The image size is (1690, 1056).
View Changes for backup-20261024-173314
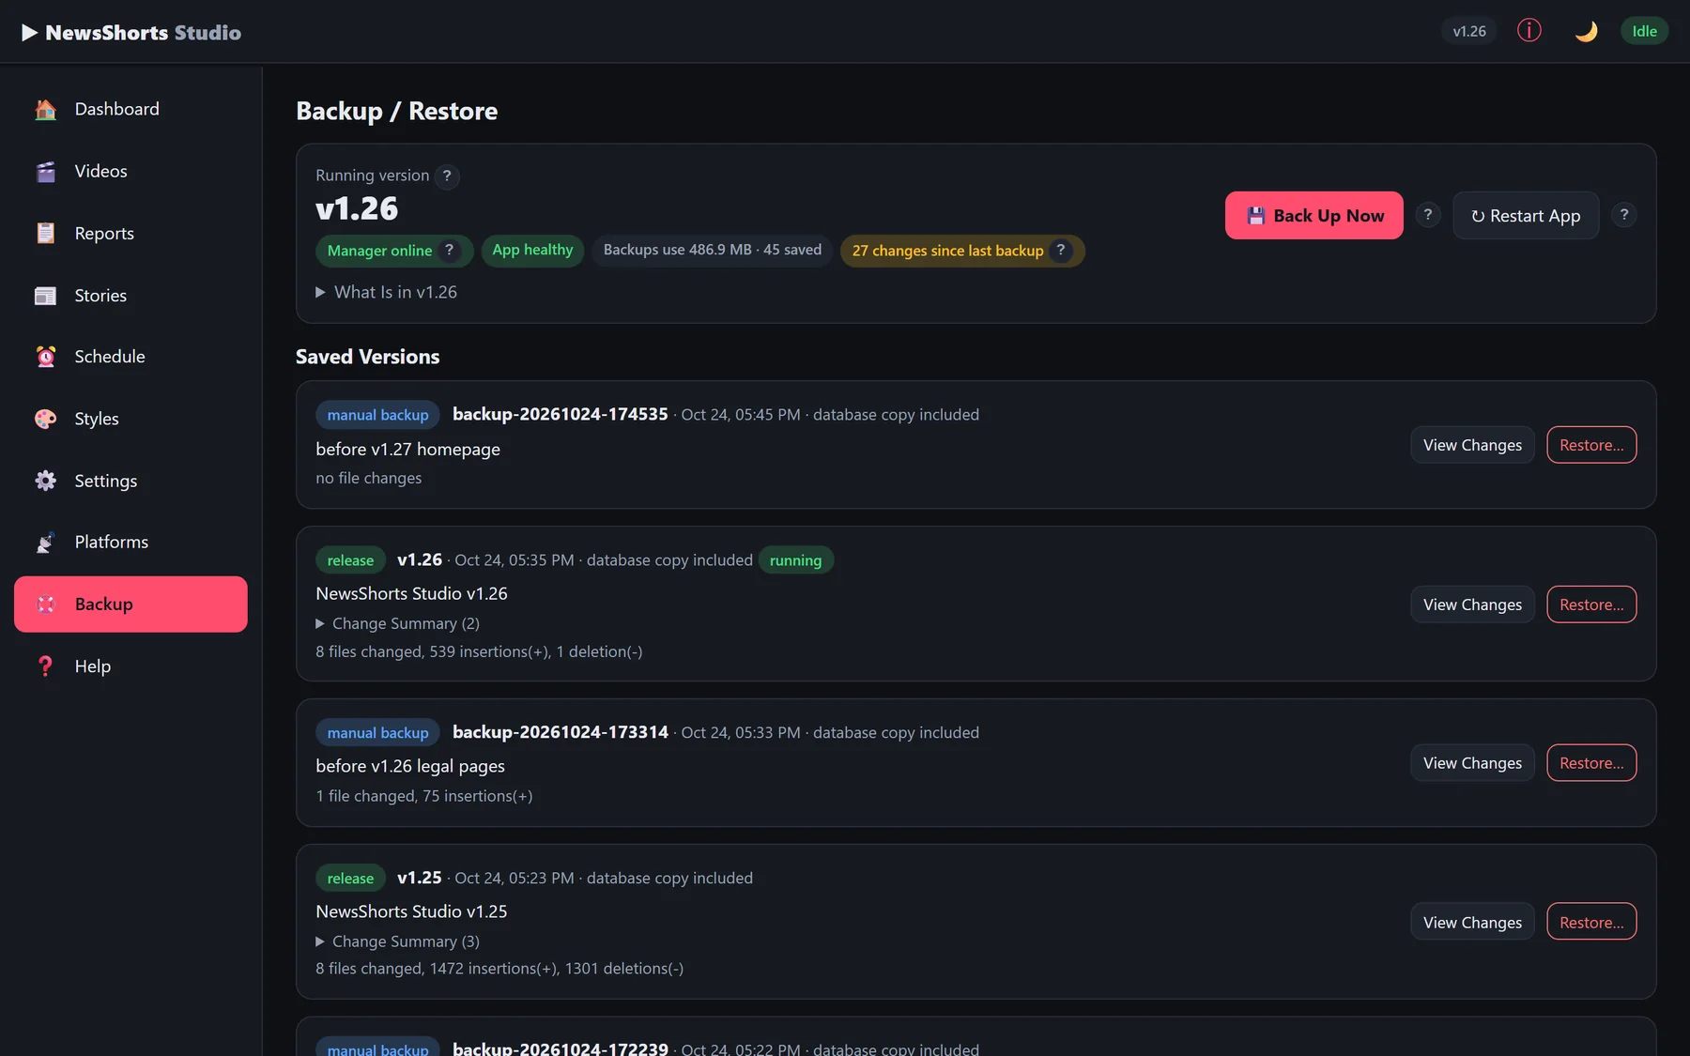(1472, 763)
